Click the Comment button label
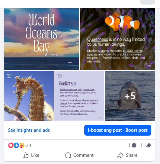This screenshot has width=160, height=164. pos(83,155)
